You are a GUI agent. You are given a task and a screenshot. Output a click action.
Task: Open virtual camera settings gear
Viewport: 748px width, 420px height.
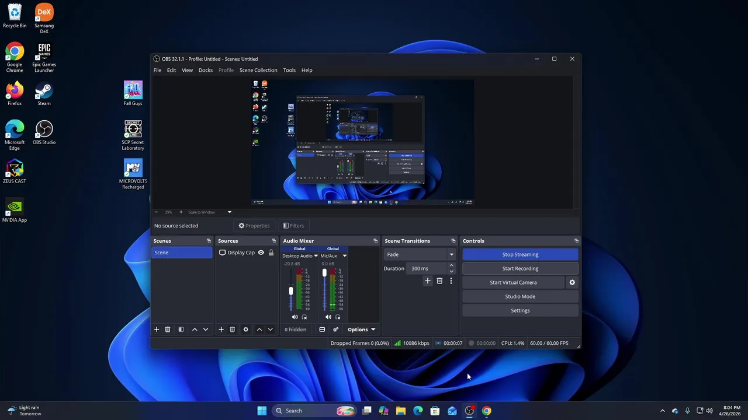click(572, 282)
